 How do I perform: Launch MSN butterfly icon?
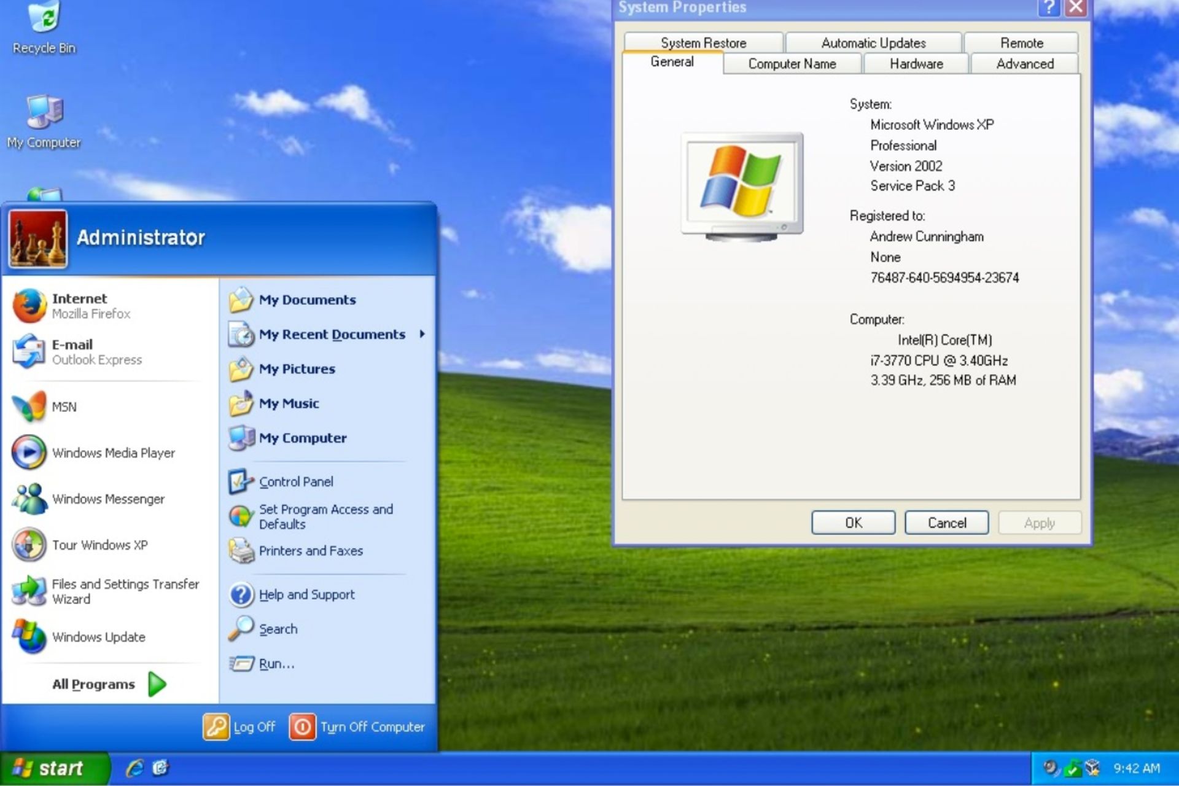pyautogui.click(x=29, y=407)
